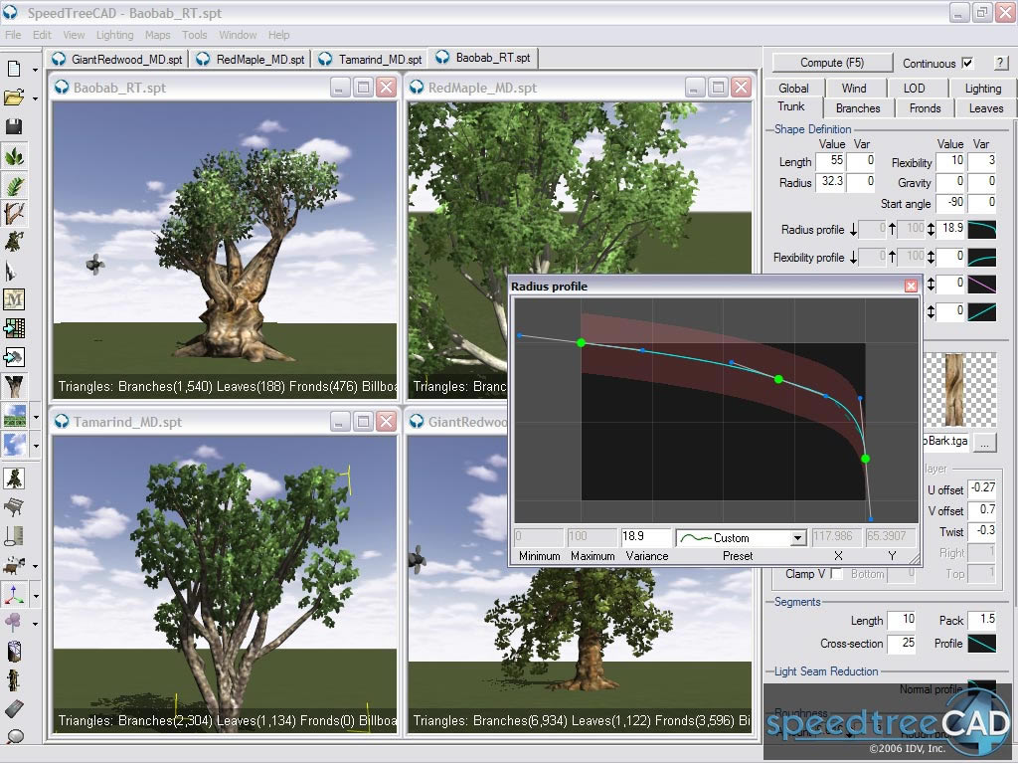
Task: Switch to the Leaves tab
Action: (x=986, y=108)
